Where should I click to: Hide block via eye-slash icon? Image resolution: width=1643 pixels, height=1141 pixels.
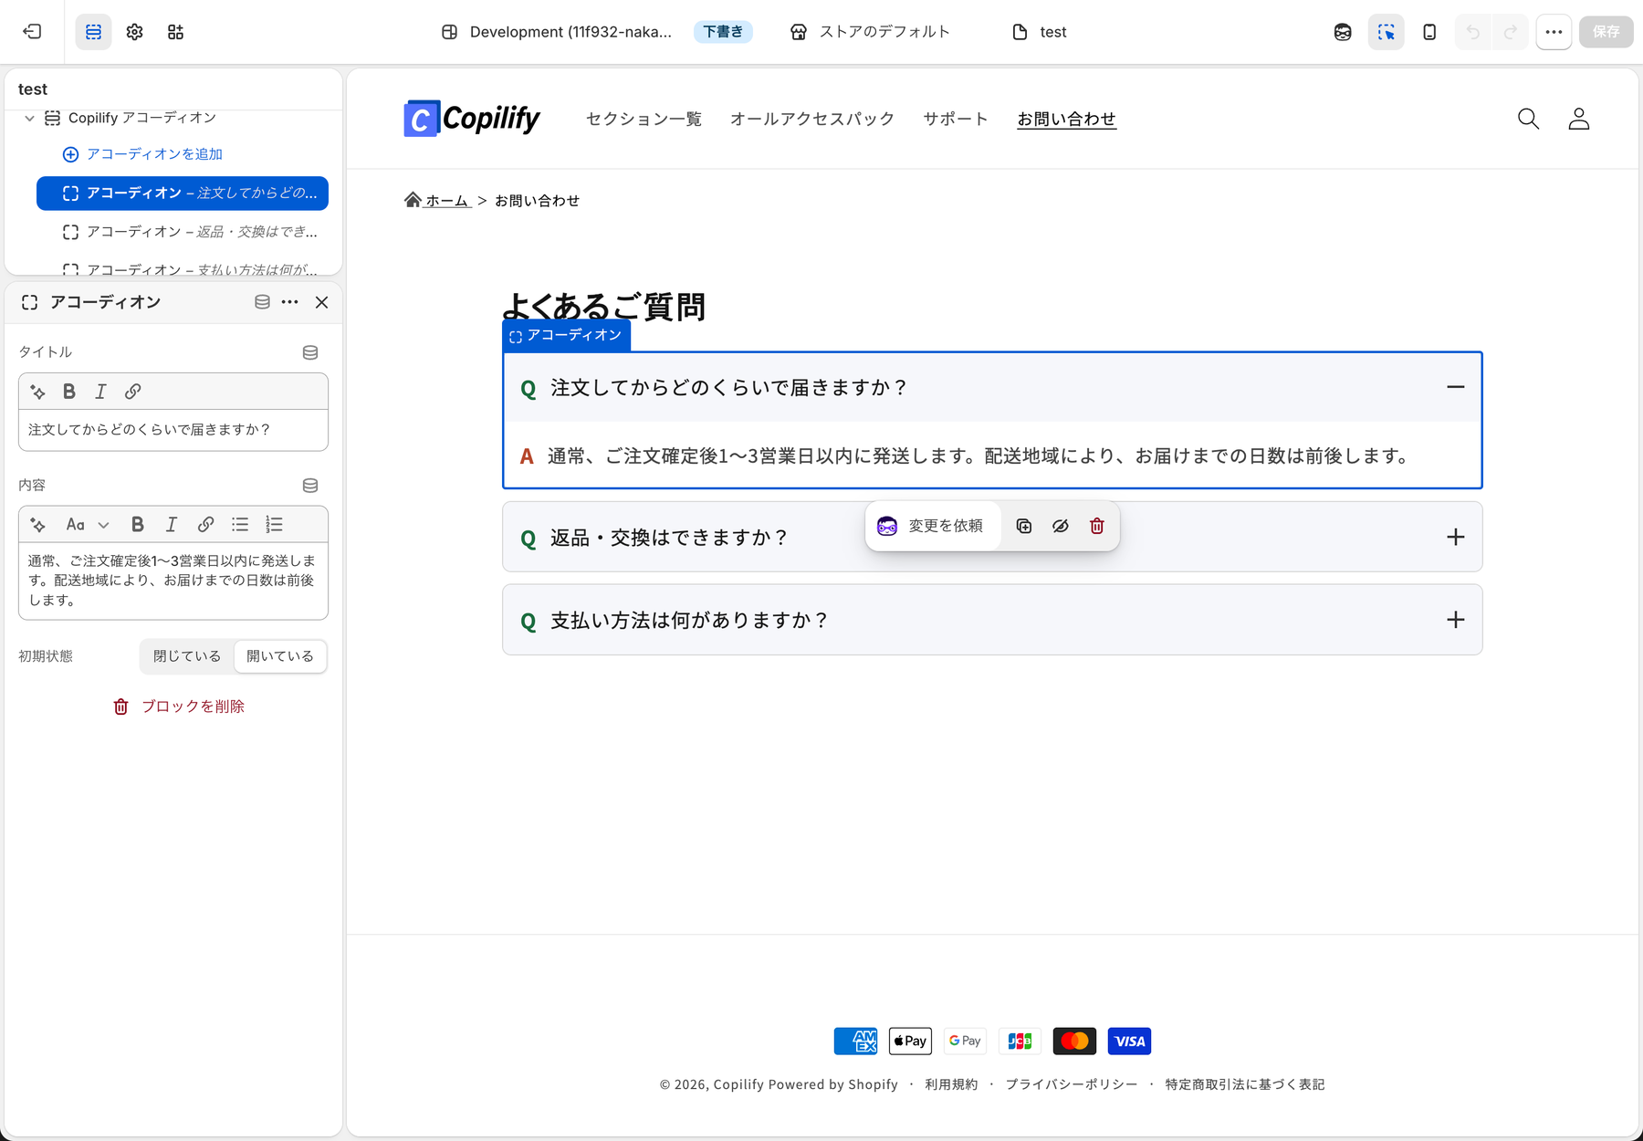1061,526
